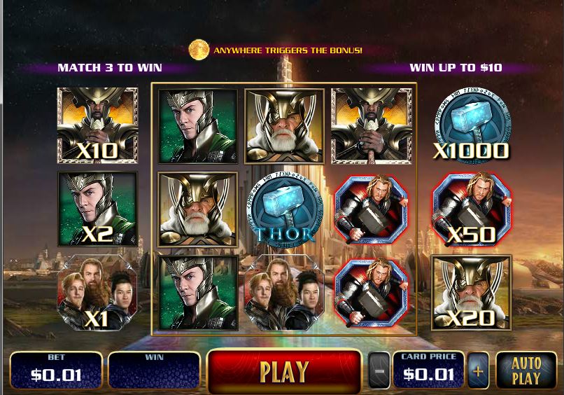
Task: Increase card price with plus button
Action: [x=478, y=371]
